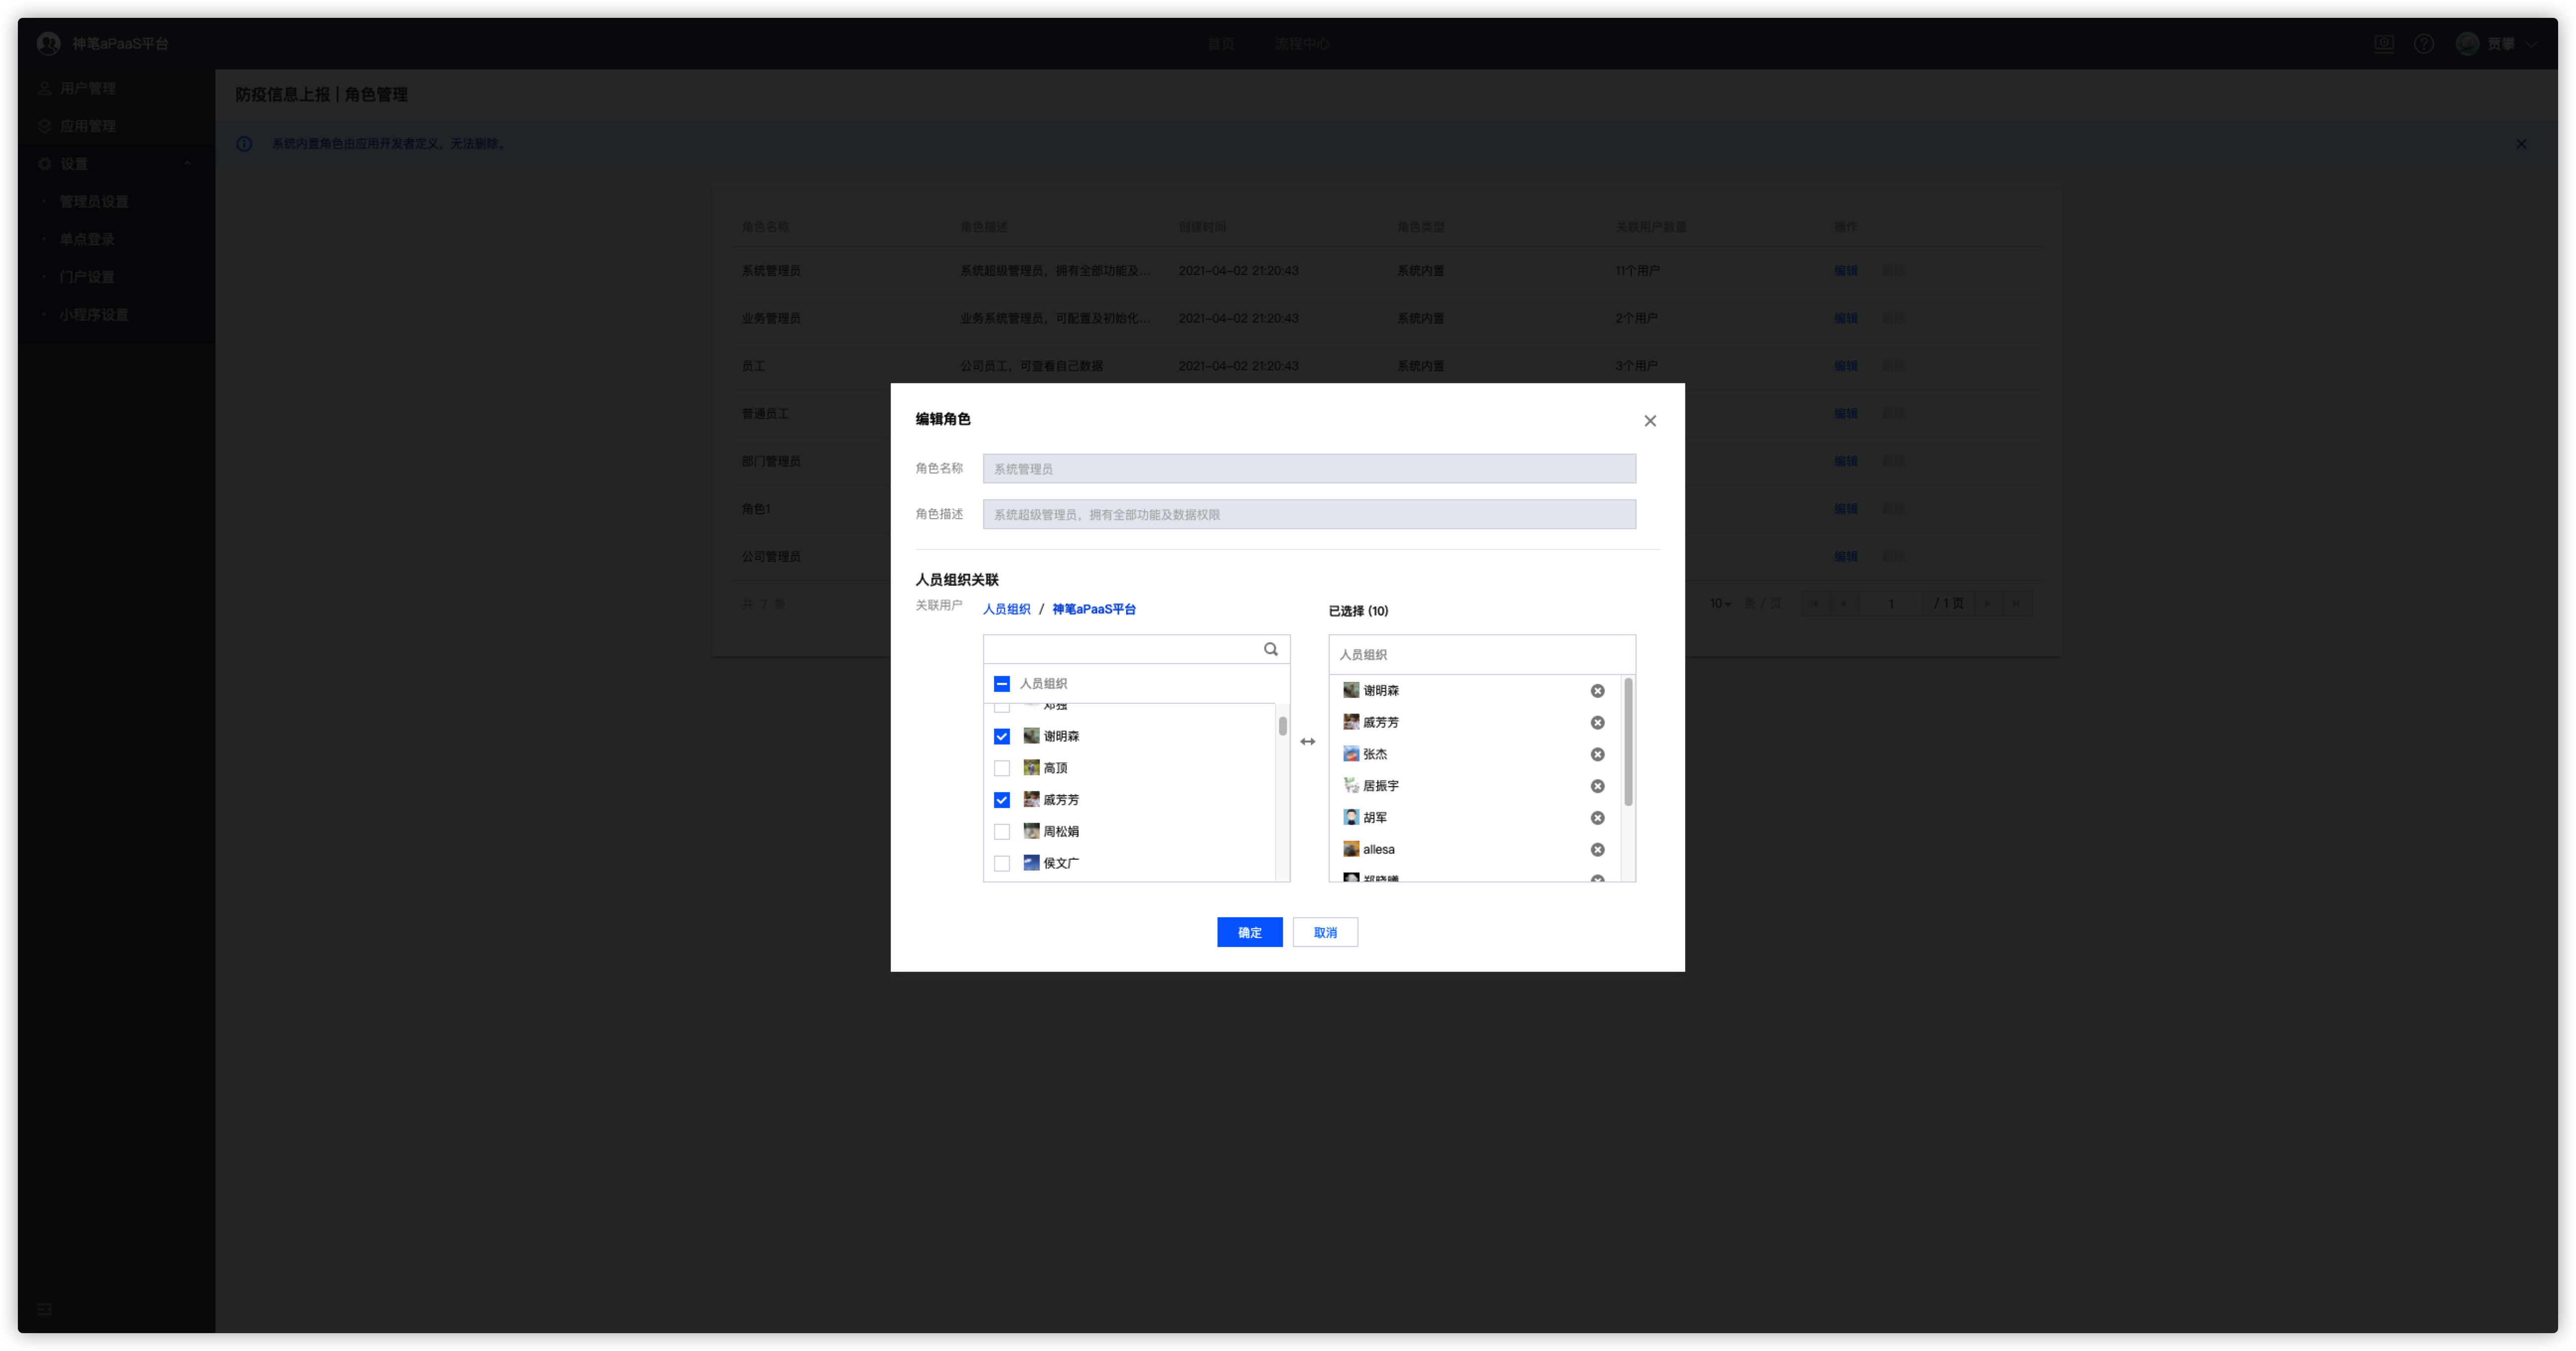The height and width of the screenshot is (1351, 2576).
Task: Close the 编辑角色 dialog with X
Action: [x=1650, y=421]
